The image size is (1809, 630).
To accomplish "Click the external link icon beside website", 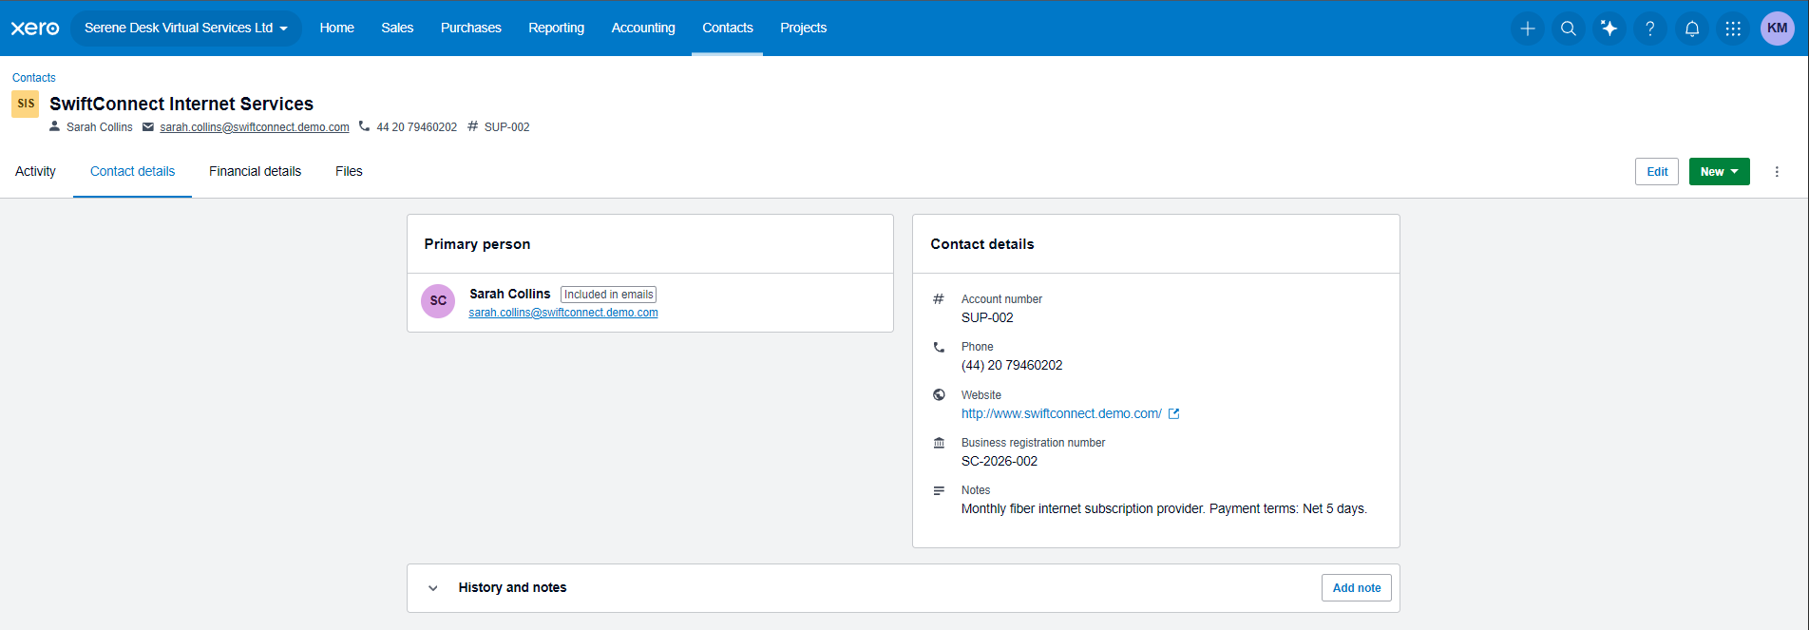I will click(x=1173, y=413).
